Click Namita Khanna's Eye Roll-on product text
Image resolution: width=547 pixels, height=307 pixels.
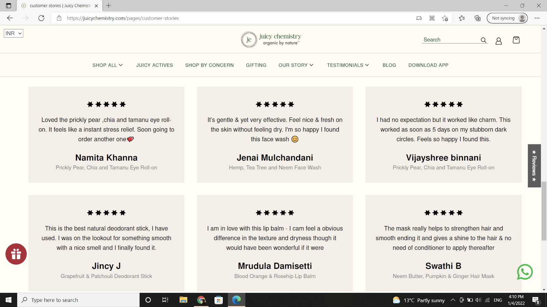106,167
